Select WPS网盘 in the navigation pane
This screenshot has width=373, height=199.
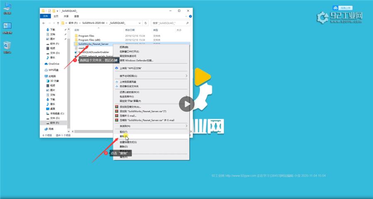coord(52,70)
